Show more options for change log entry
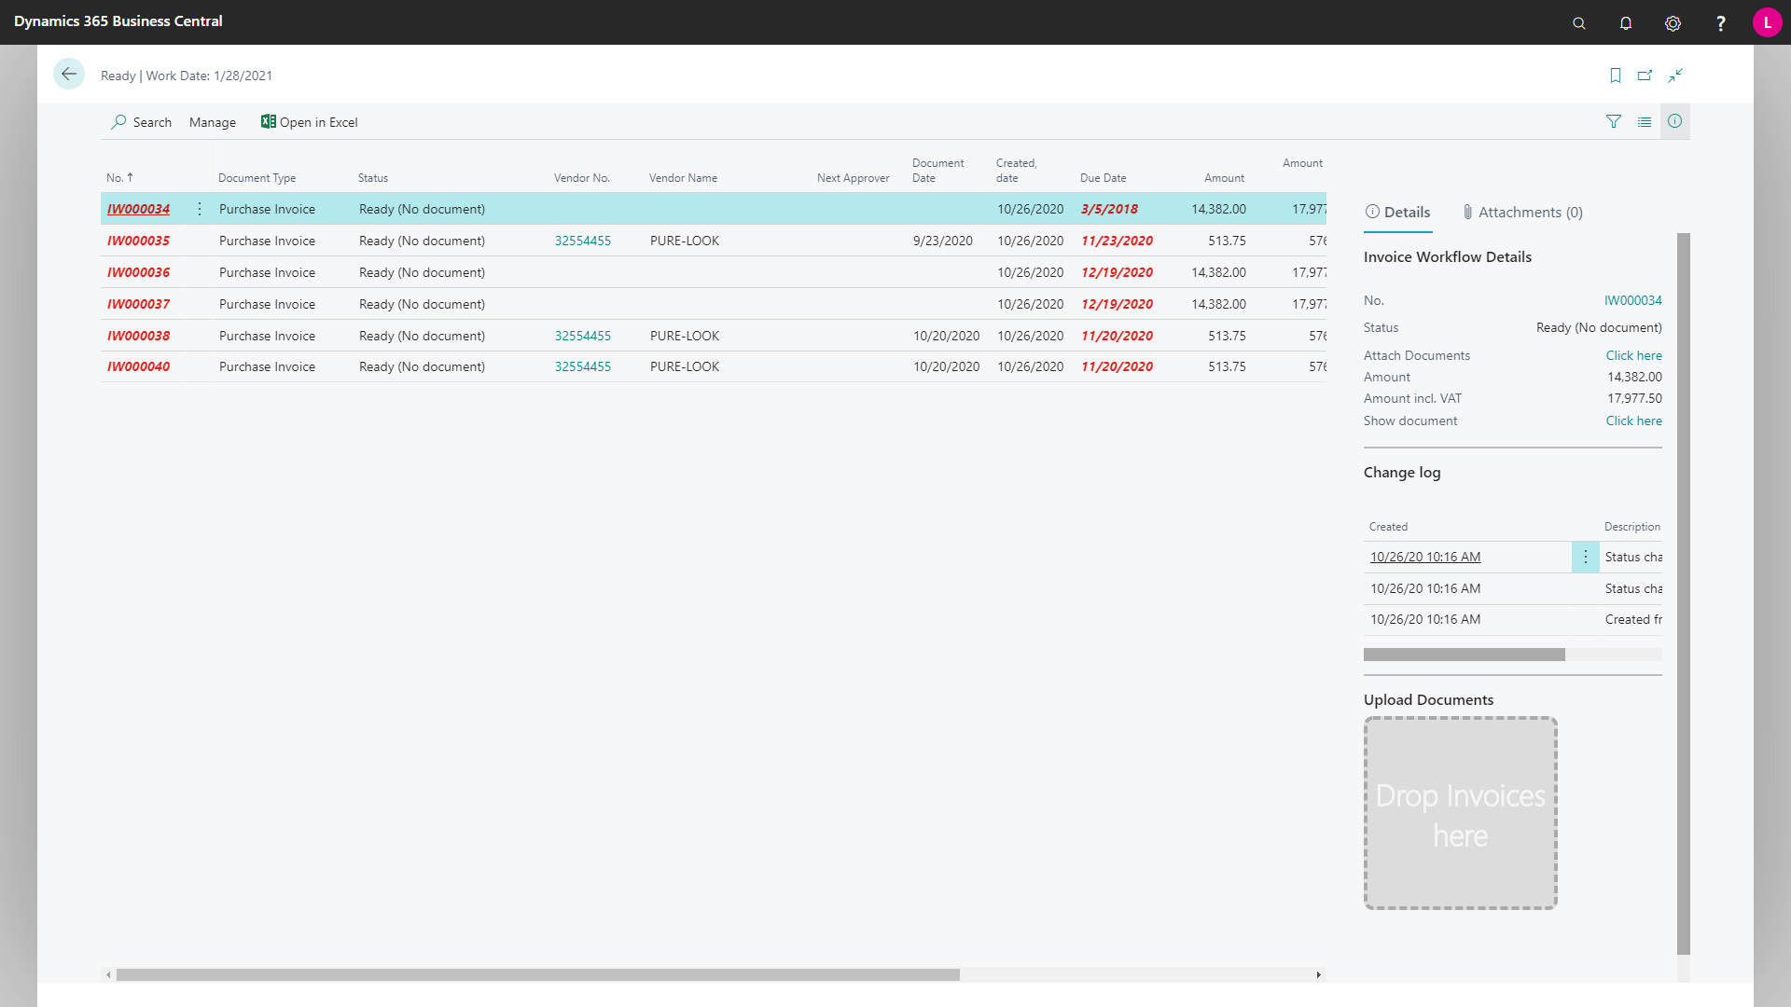This screenshot has width=1791, height=1007. click(x=1585, y=557)
